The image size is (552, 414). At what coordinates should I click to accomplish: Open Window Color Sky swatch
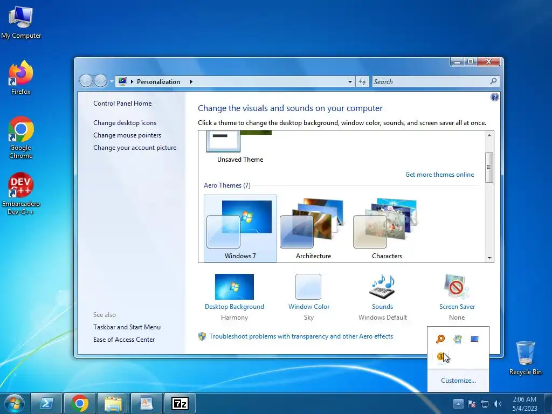point(308,287)
